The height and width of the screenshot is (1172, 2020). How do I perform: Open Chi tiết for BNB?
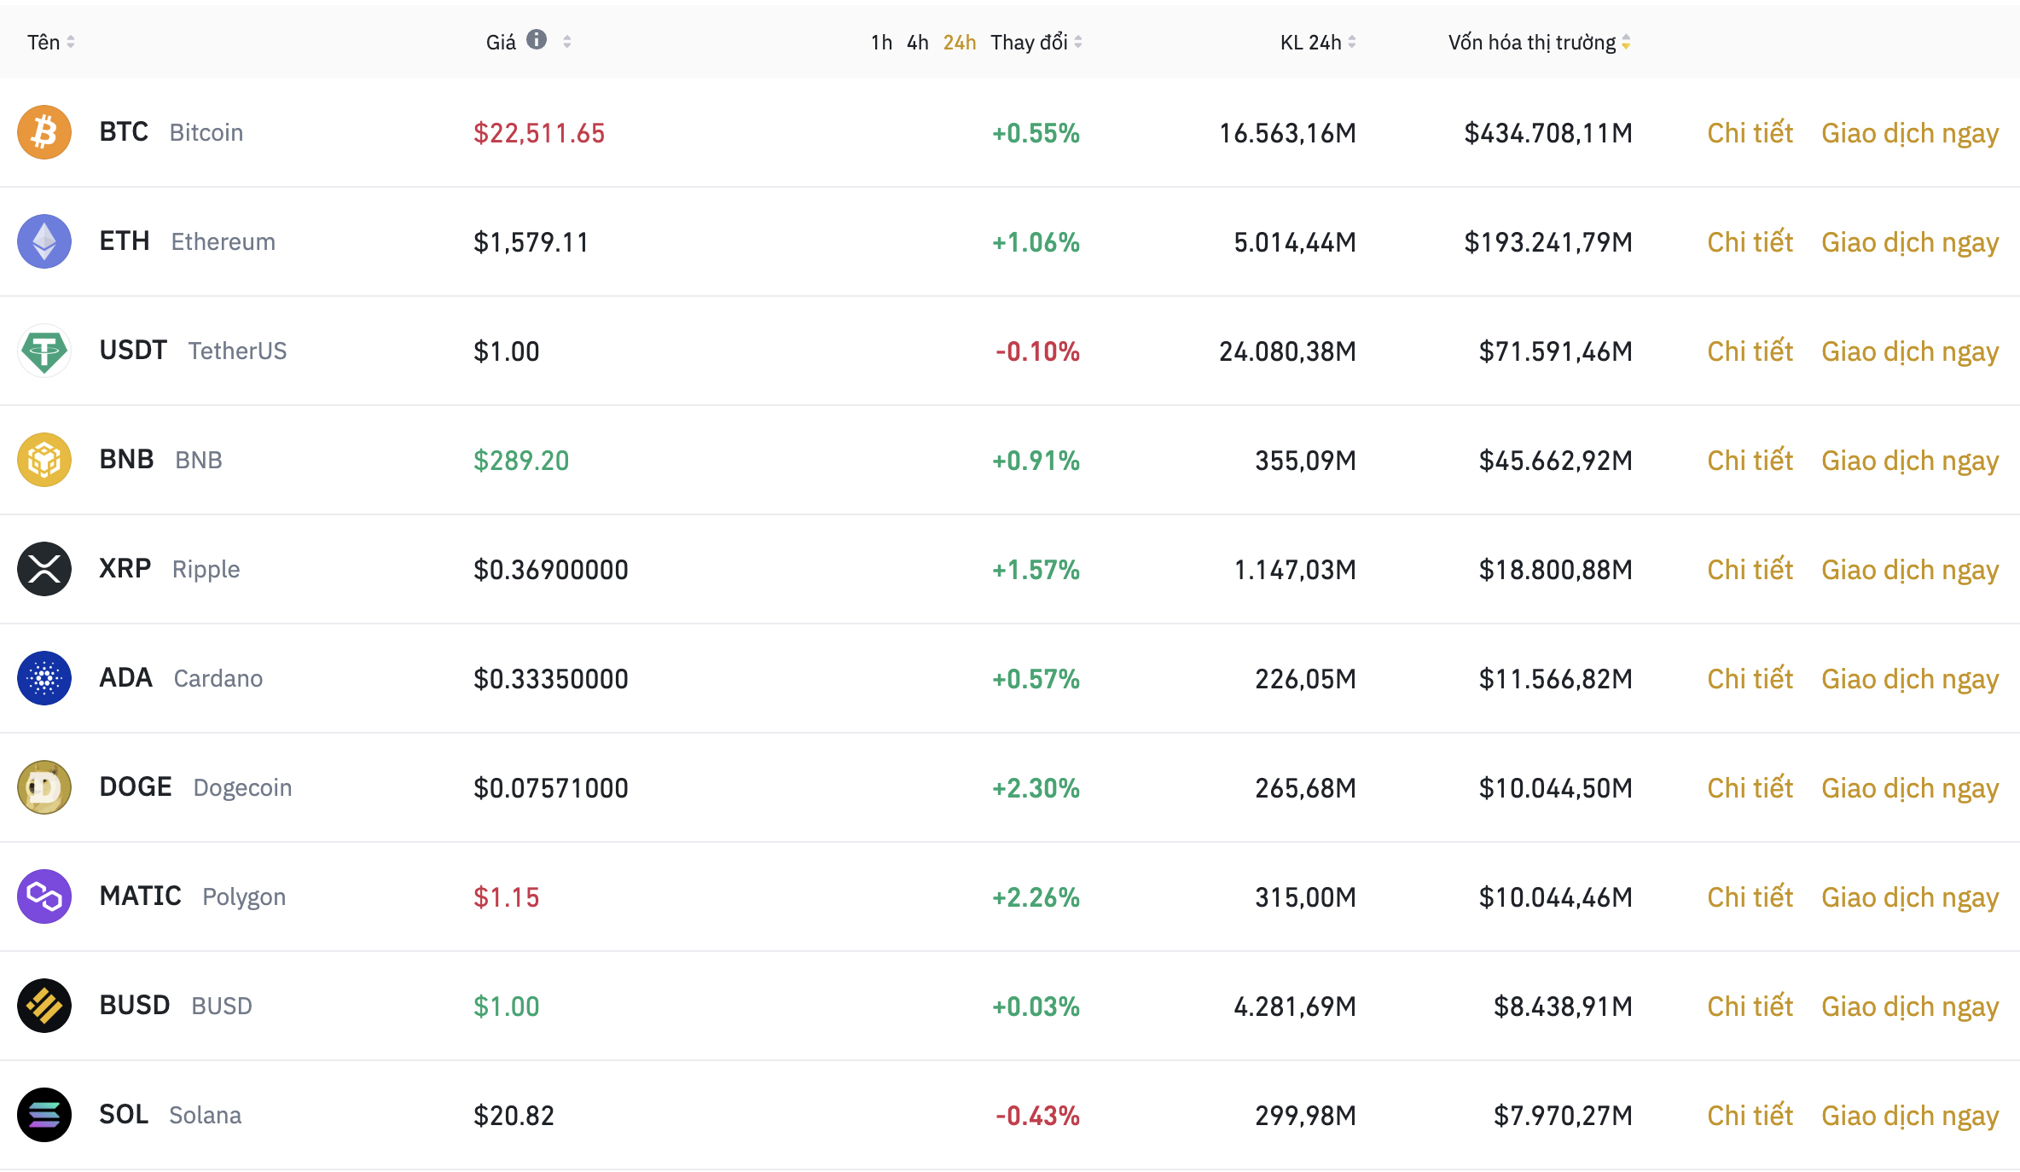(1750, 461)
